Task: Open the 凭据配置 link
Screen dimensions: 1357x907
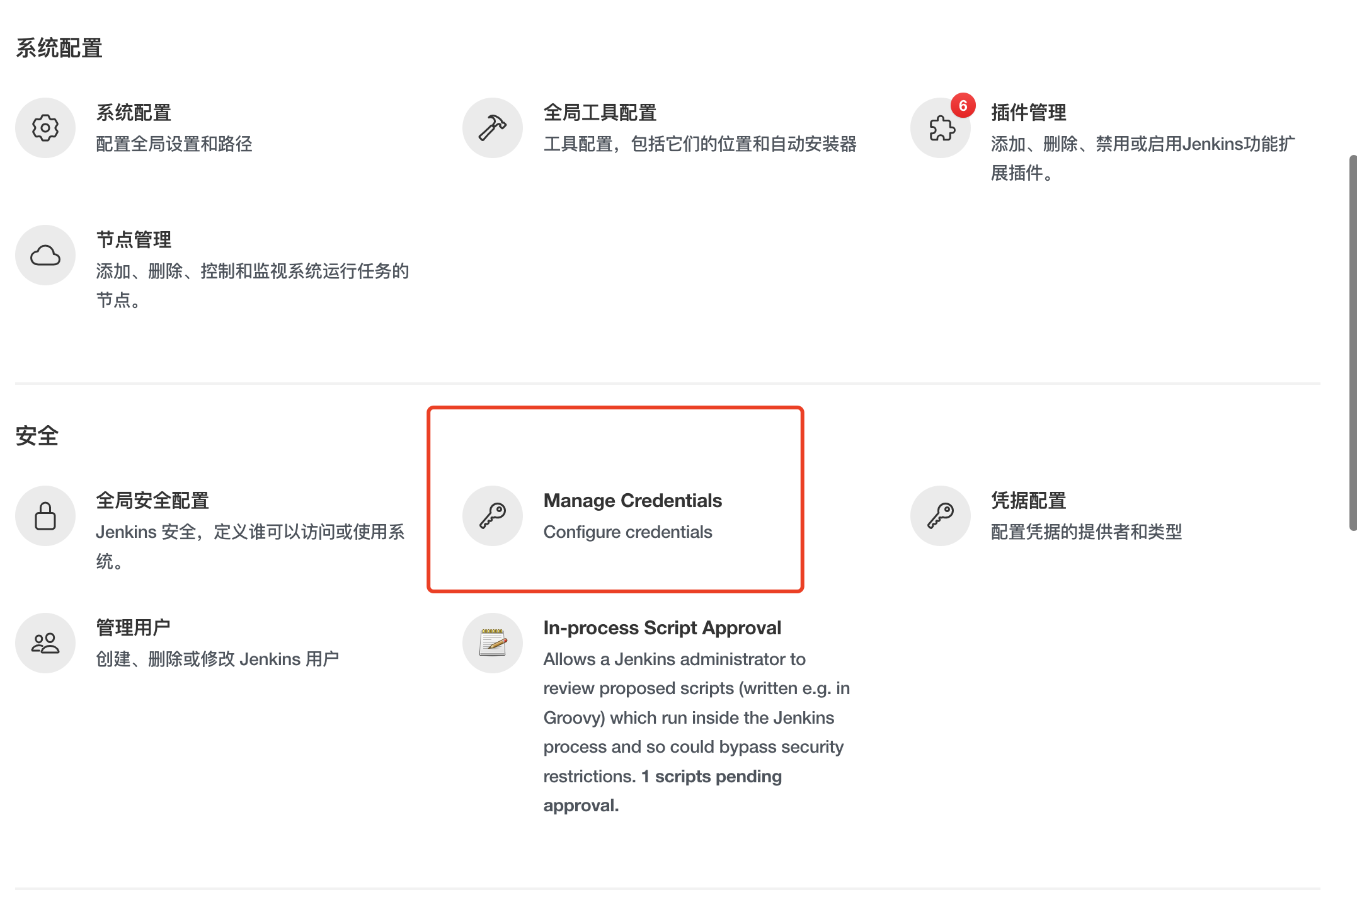Action: click(x=1028, y=501)
